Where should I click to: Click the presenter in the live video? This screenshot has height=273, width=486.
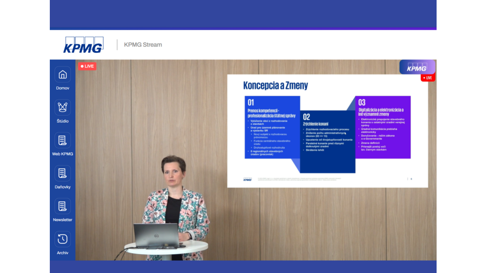pyautogui.click(x=174, y=194)
